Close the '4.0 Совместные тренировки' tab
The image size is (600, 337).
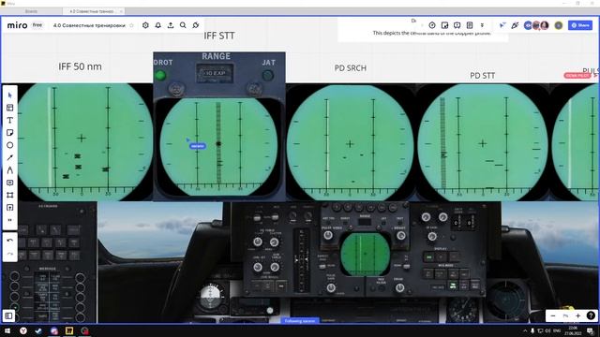click(x=121, y=11)
